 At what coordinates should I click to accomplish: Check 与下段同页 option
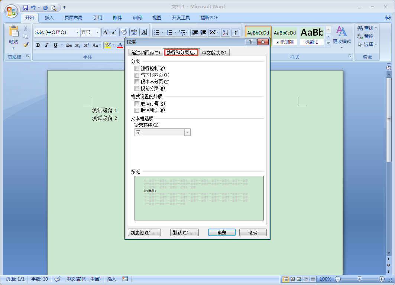click(x=137, y=75)
